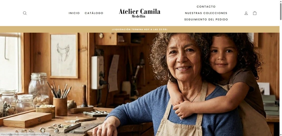The width and height of the screenshot is (282, 136).
Task: Open the Catálogo menu item
Action: coord(94,13)
